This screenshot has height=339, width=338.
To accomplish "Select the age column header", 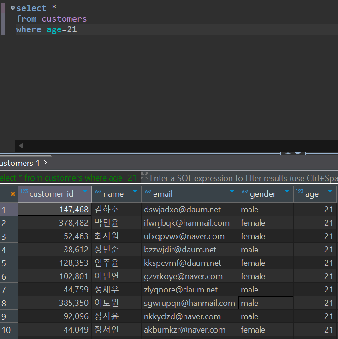I will pos(315,194).
